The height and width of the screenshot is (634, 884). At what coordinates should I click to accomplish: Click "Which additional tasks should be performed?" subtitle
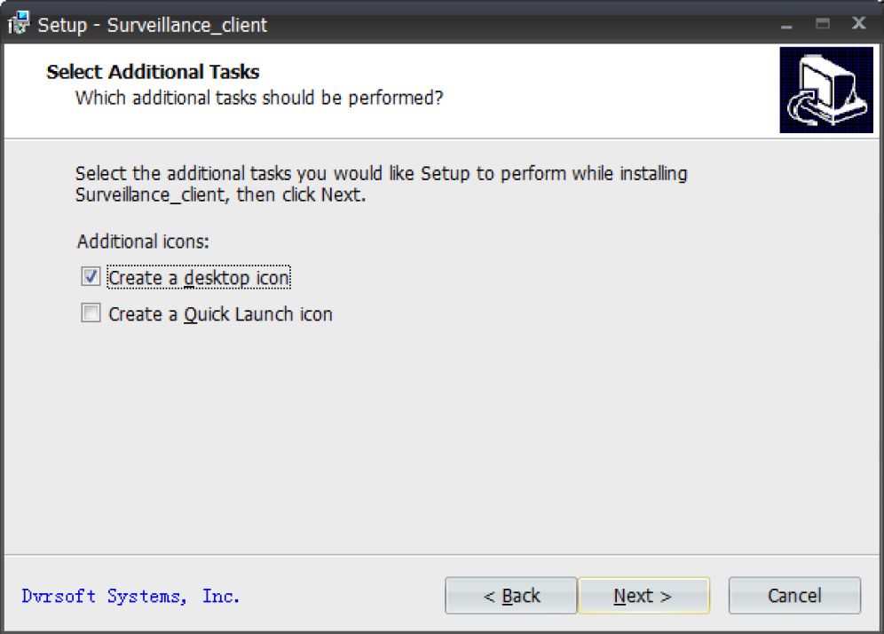click(x=259, y=98)
